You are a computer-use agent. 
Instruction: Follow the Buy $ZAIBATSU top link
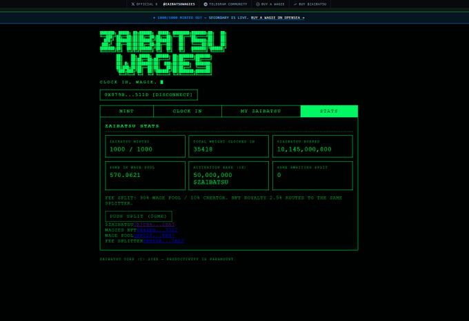[x=310, y=4]
